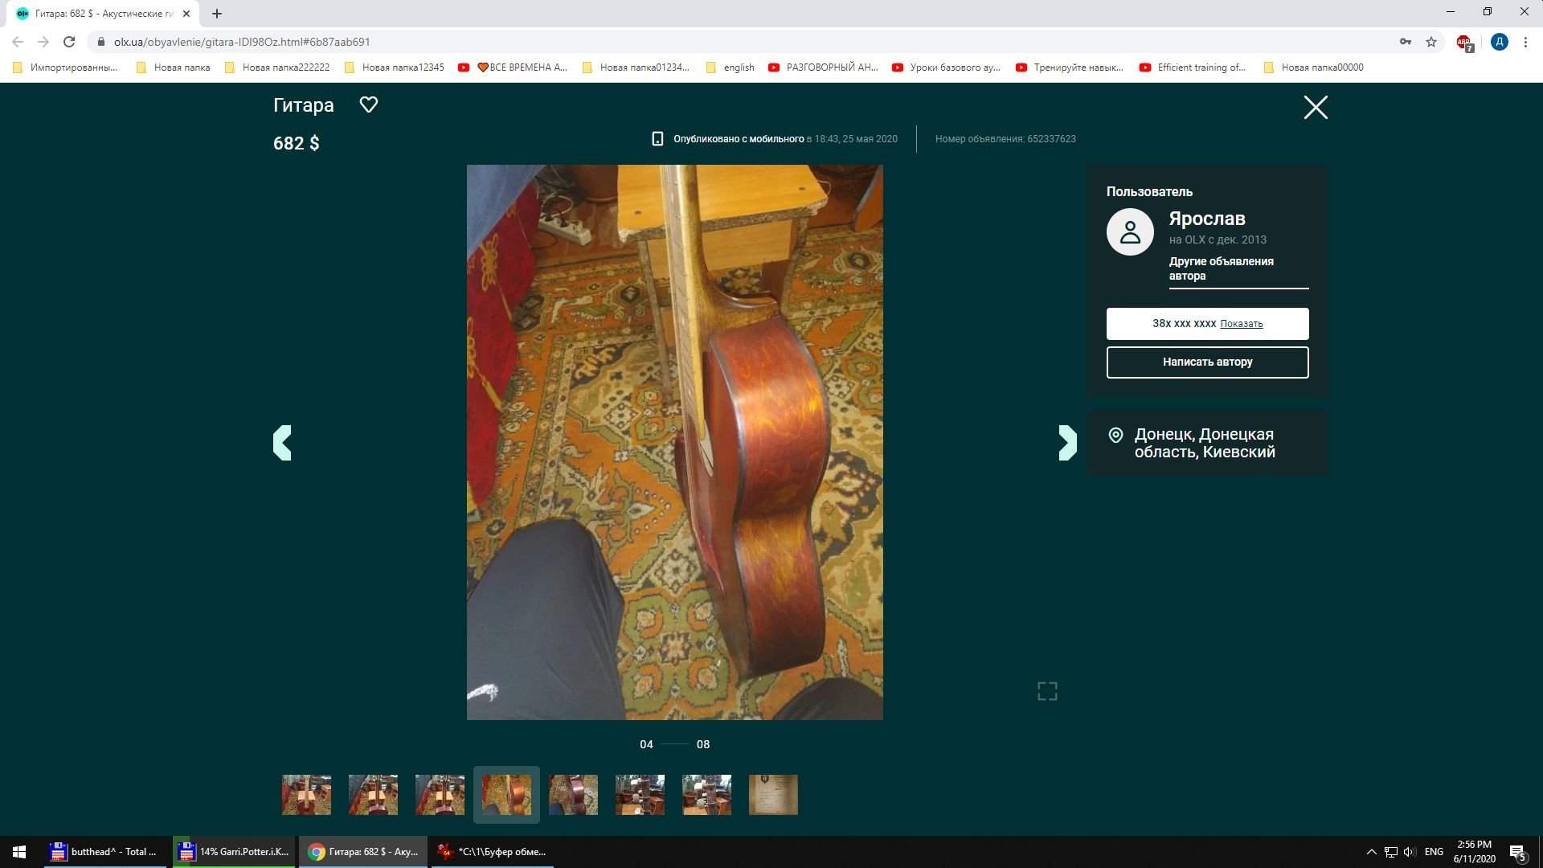Screen dimensions: 1543x868
Task: Close the photo gallery with X
Action: [1315, 107]
